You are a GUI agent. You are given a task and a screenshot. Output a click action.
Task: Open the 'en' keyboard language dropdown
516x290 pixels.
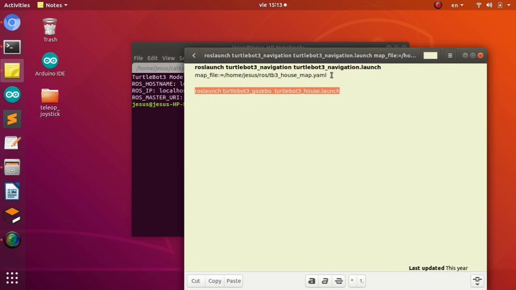tap(458, 5)
